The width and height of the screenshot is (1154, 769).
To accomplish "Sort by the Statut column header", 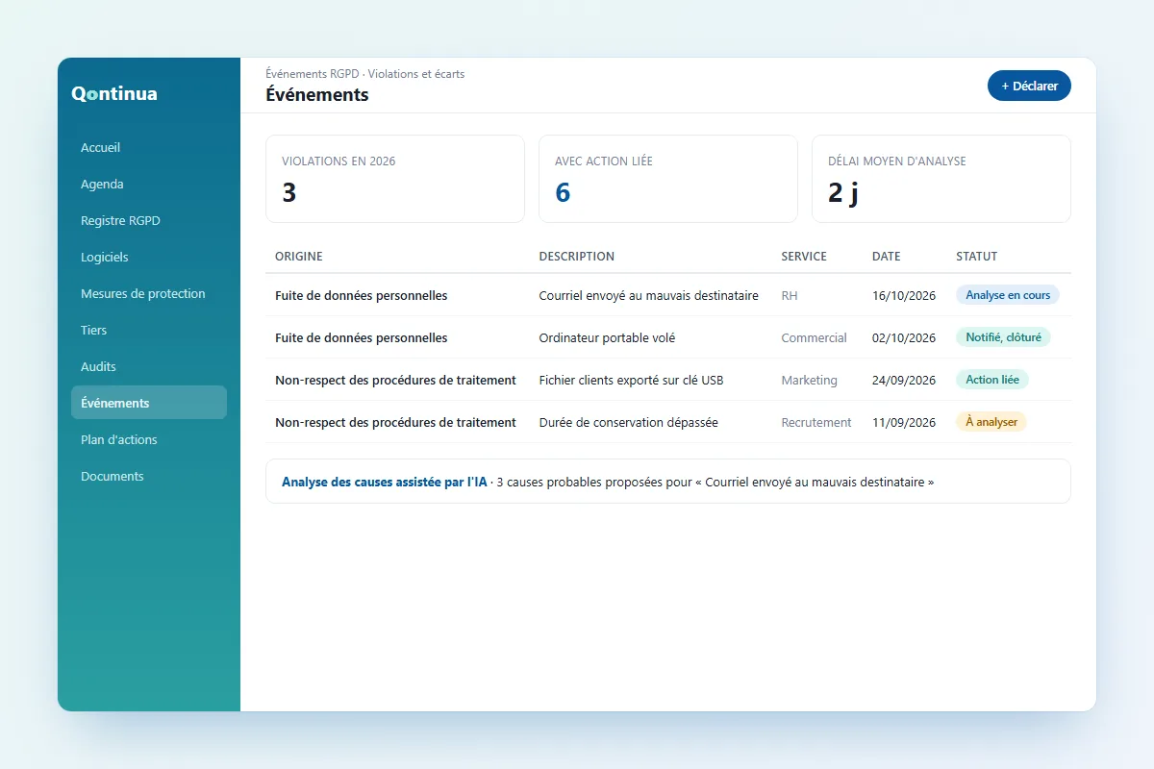I will [x=977, y=257].
